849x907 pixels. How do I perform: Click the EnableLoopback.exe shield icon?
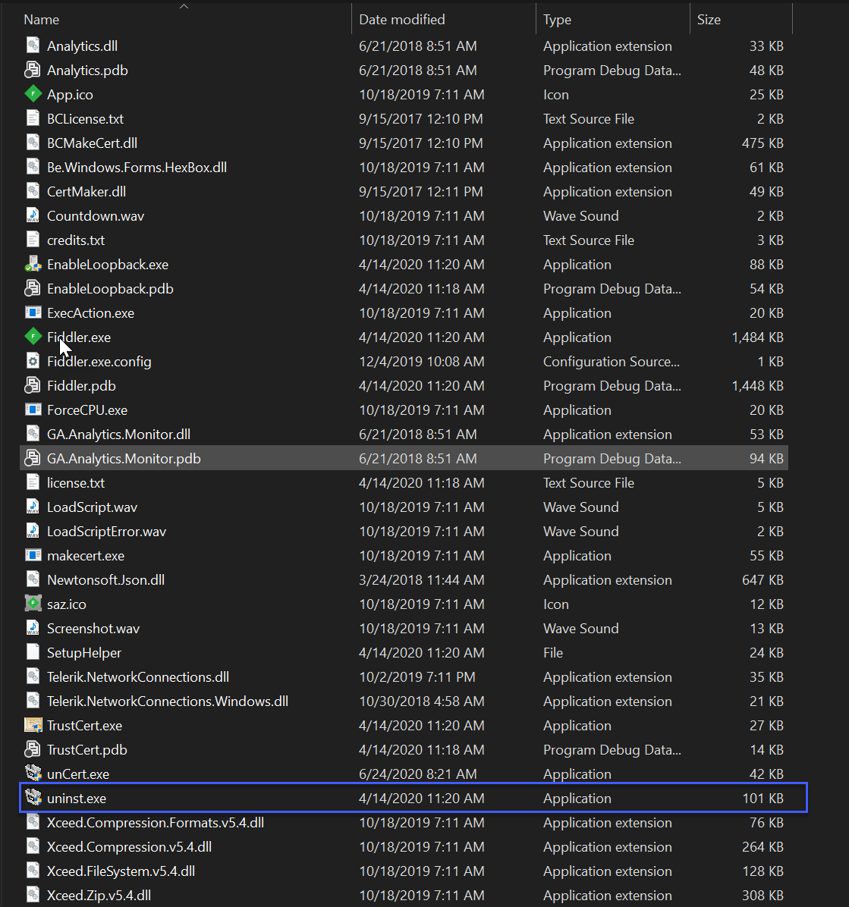coord(33,264)
